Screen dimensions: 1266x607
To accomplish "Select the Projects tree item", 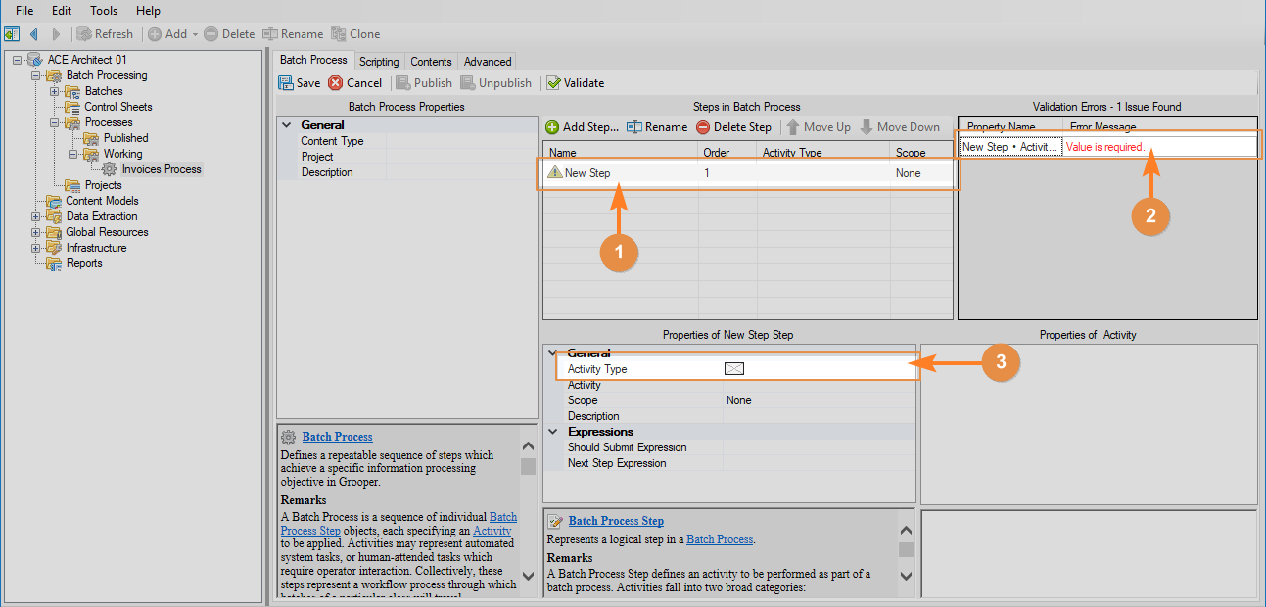I will 104,185.
